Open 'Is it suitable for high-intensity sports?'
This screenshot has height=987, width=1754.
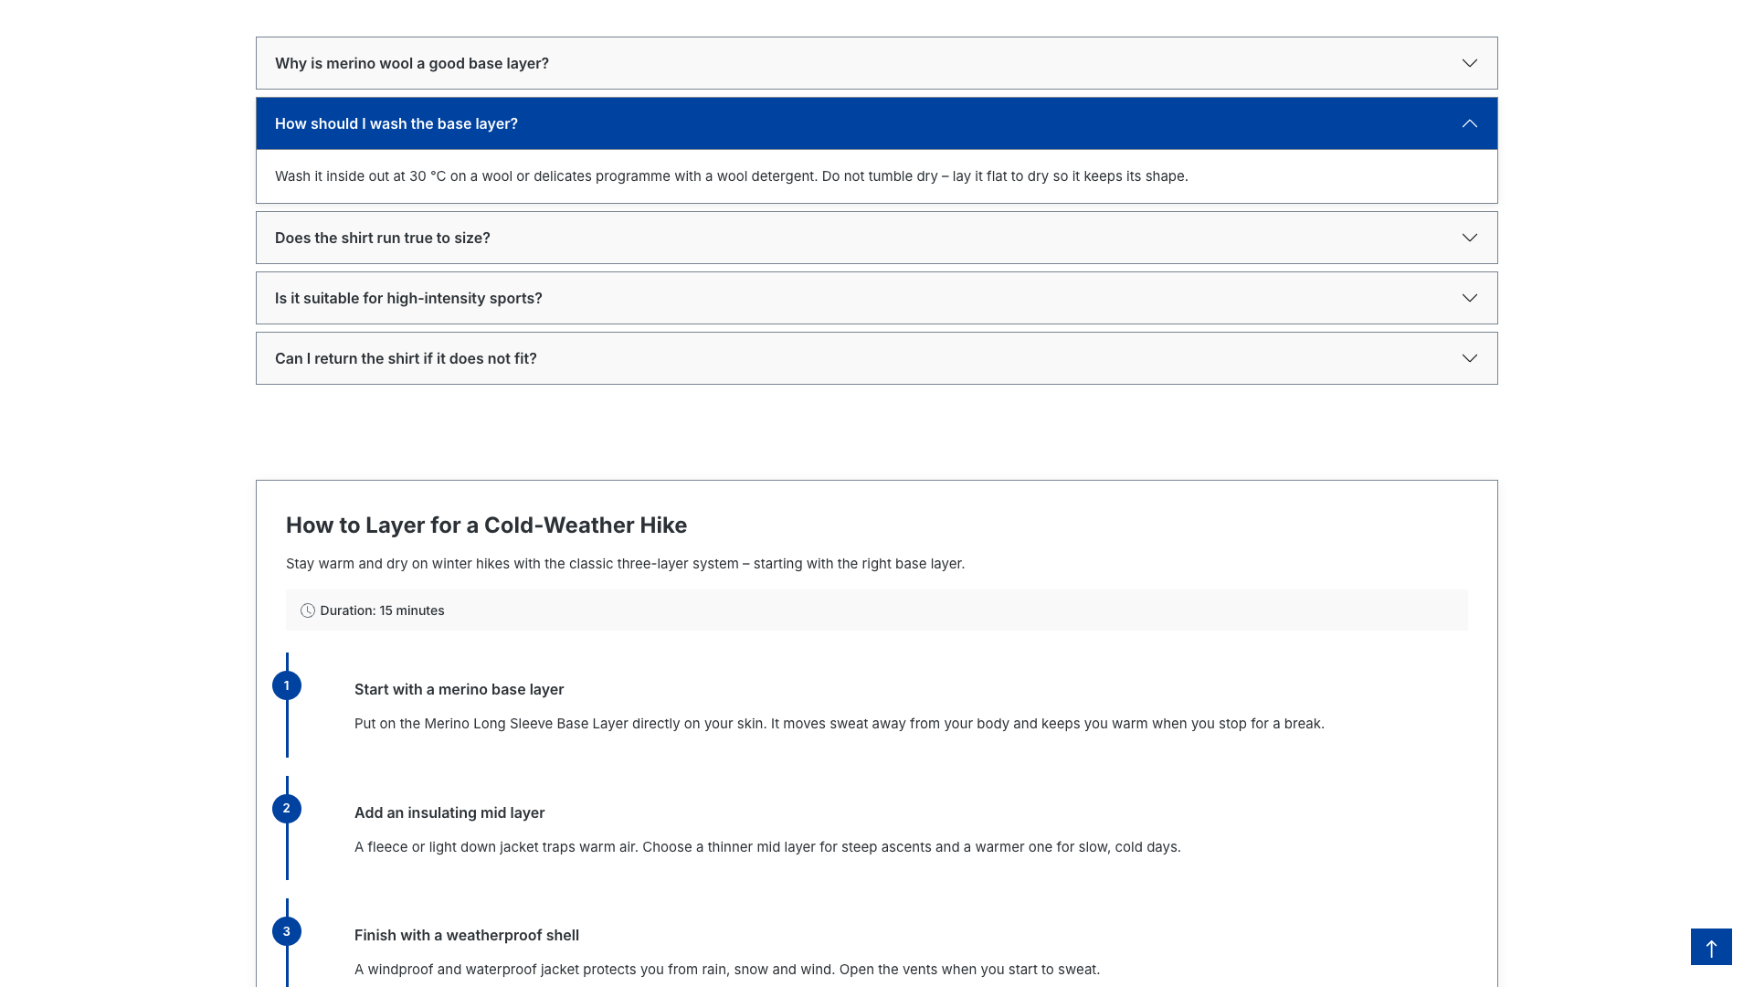click(877, 298)
